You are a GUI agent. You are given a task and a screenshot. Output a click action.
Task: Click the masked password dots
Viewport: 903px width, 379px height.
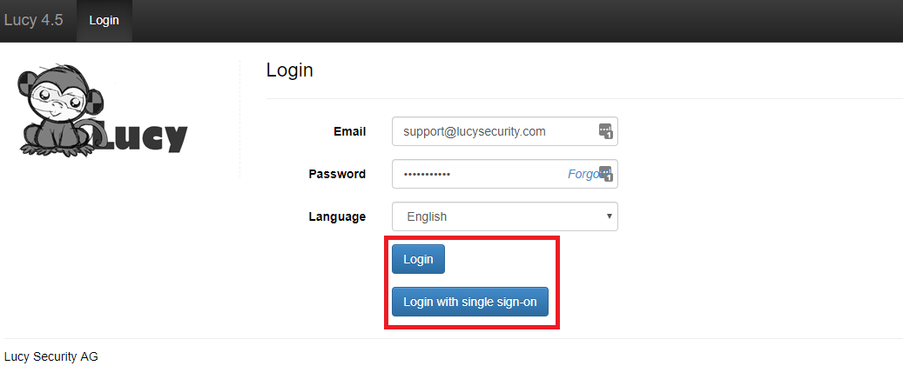(x=427, y=174)
